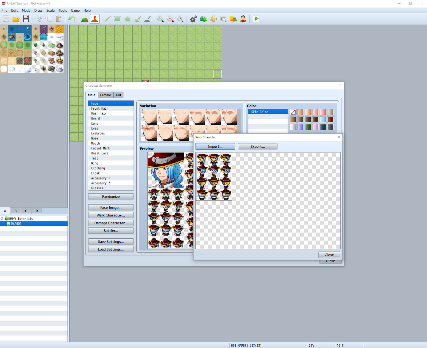The width and height of the screenshot is (427, 348).
Task: Open the Mode menu
Action: click(x=26, y=10)
